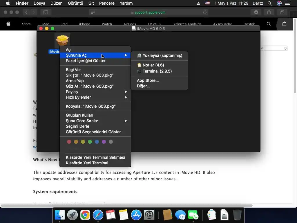
Task: Apply the yellow tag color
Action: 83,142
